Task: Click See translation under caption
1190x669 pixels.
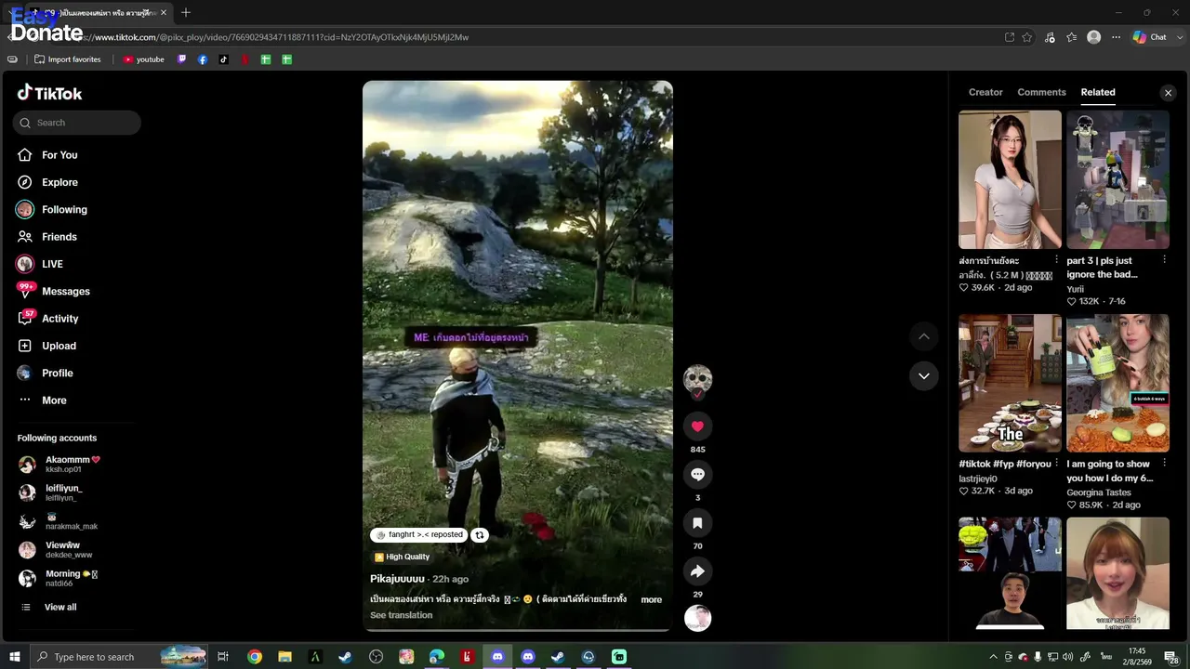Action: [x=401, y=615]
